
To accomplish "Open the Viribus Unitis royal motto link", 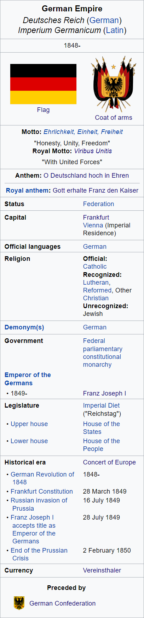I will pyautogui.click(x=93, y=151).
